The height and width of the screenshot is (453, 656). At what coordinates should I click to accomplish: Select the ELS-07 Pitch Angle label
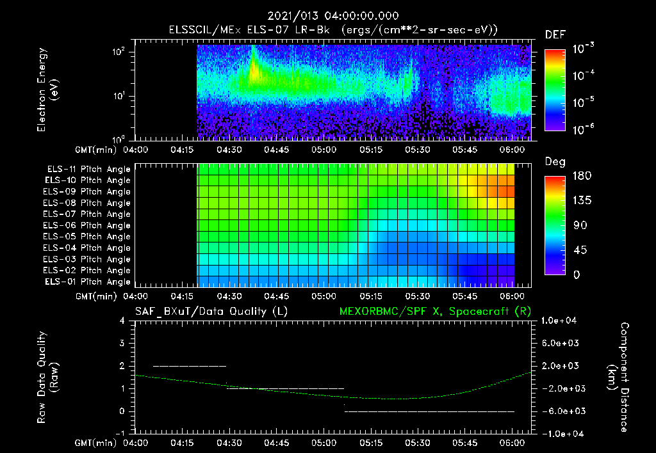(x=86, y=214)
